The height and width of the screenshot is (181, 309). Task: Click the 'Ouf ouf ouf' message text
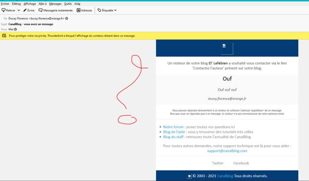(227, 90)
